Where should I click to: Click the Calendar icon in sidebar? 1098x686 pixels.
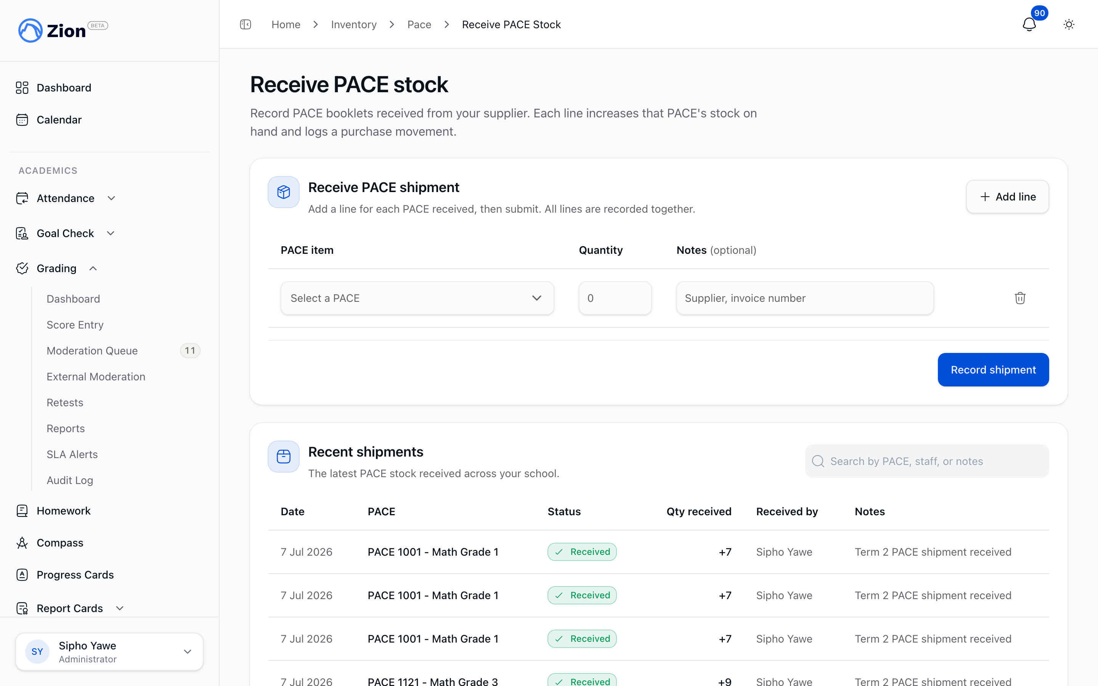tap(22, 120)
